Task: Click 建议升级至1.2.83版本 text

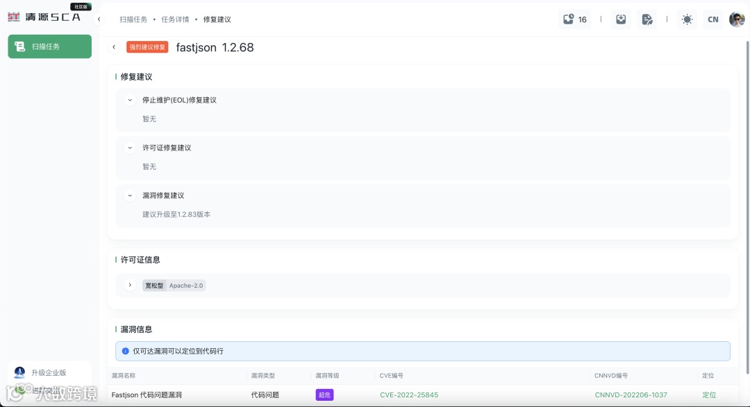Action: tap(176, 214)
